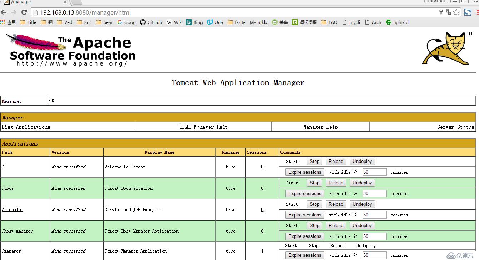Expire sessions for /docs application
The height and width of the screenshot is (260, 479).
click(305, 194)
